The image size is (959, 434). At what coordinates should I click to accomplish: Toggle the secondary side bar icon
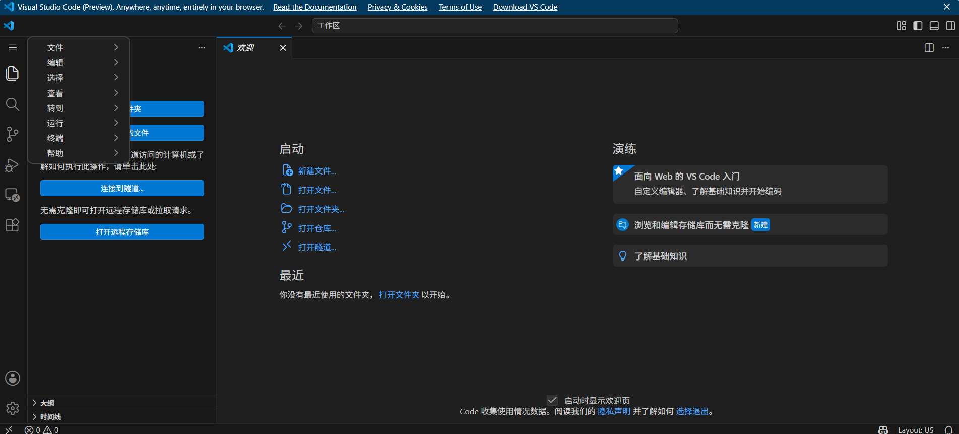(950, 26)
